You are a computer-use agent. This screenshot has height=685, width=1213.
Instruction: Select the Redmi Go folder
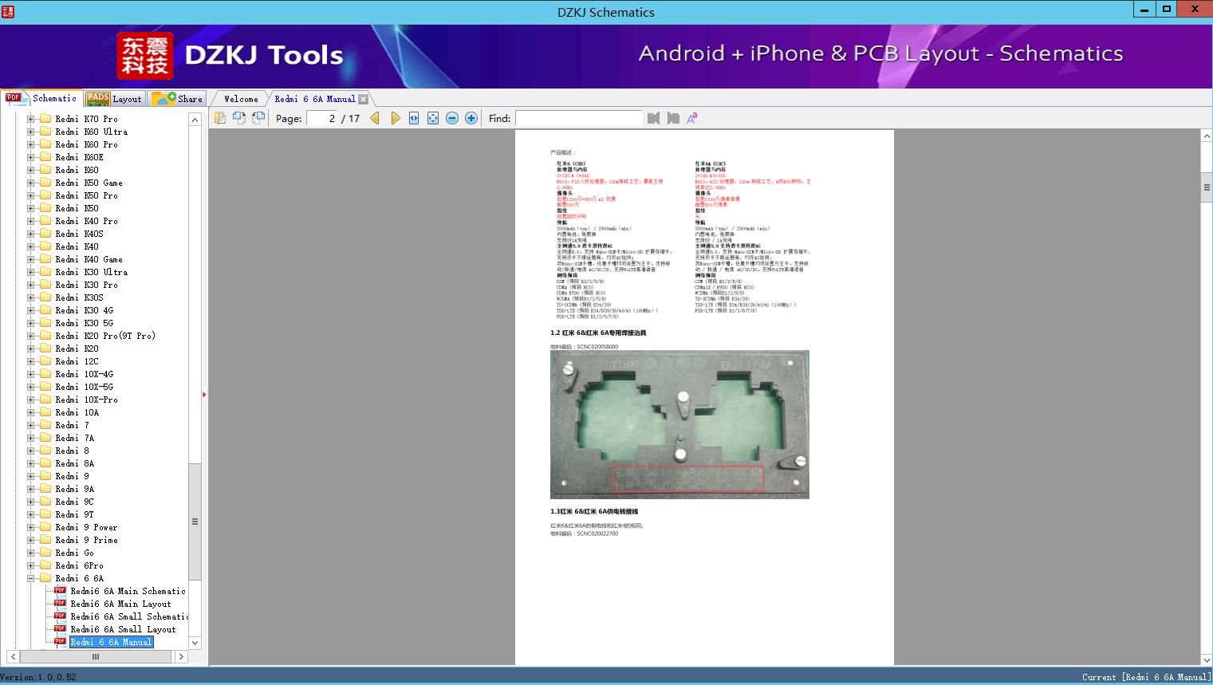(74, 553)
